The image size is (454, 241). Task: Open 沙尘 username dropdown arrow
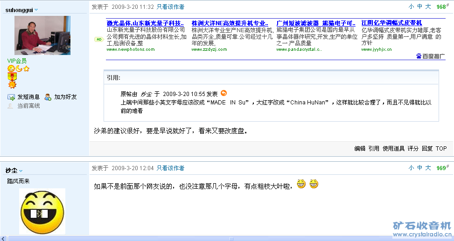point(21,171)
